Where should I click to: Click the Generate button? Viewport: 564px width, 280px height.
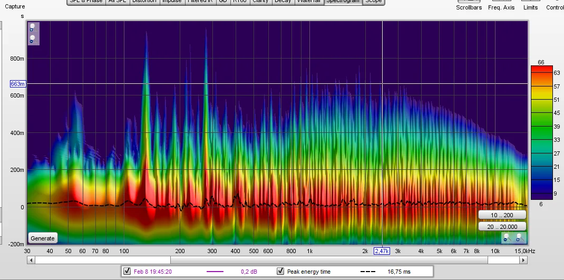43,238
